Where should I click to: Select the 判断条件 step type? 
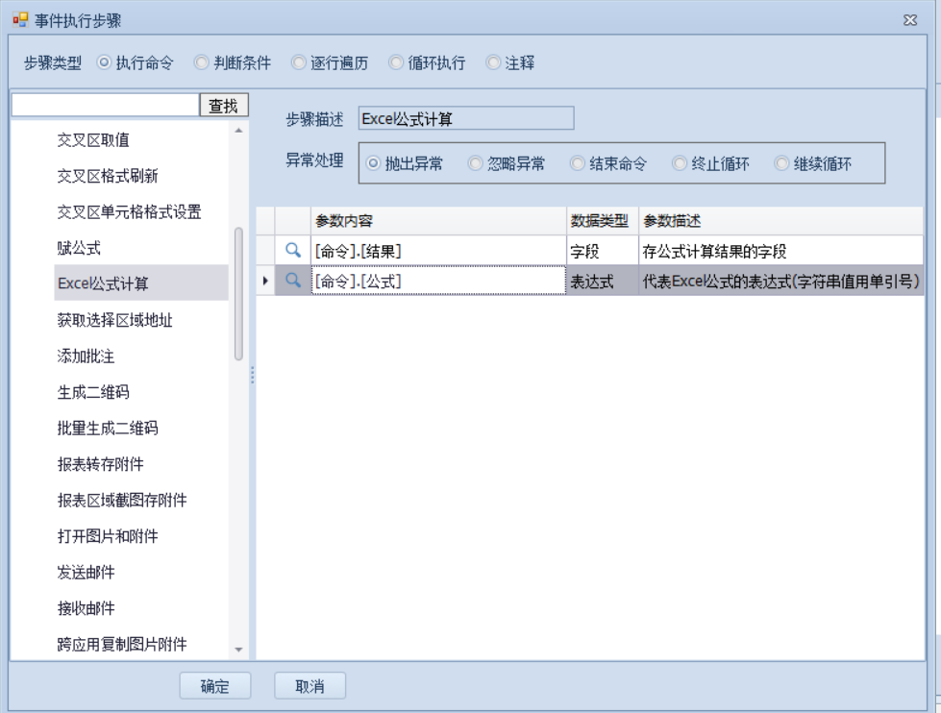click(x=202, y=62)
